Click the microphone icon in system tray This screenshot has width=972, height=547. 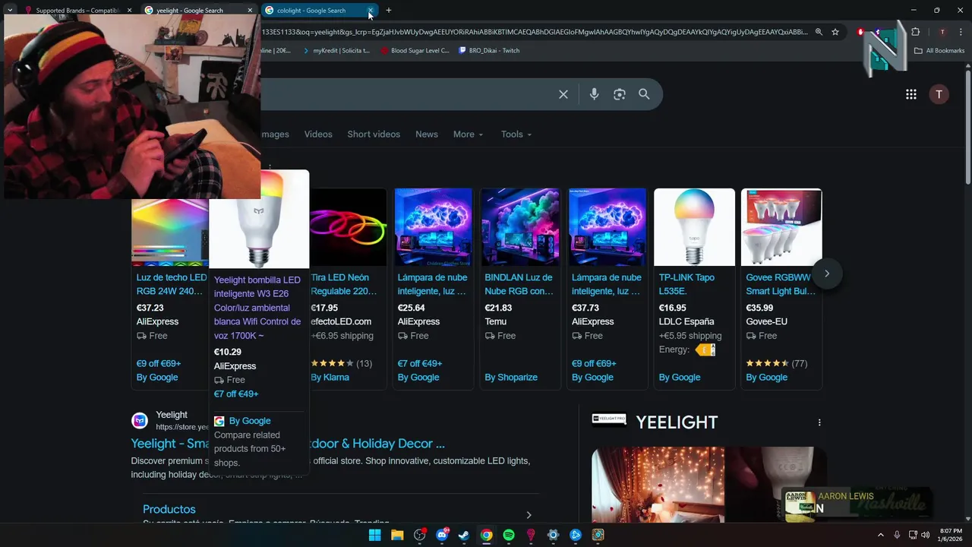(x=897, y=535)
